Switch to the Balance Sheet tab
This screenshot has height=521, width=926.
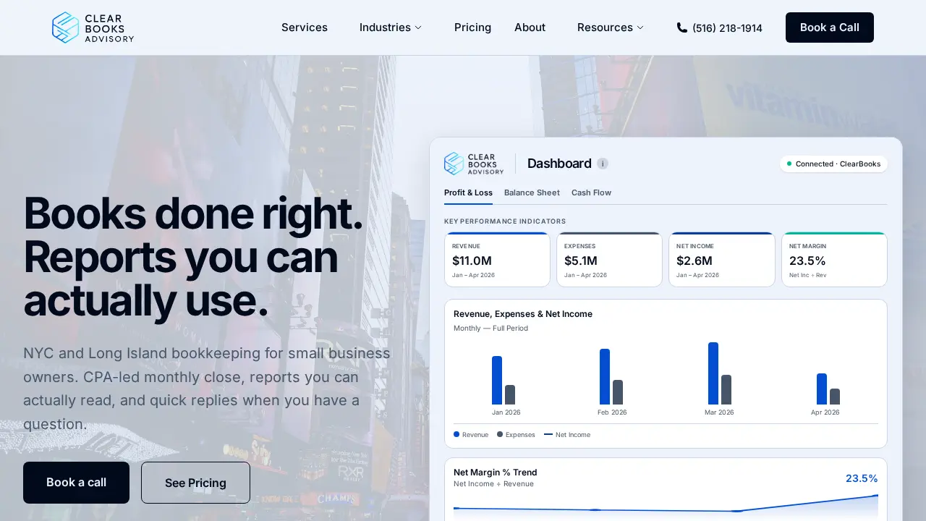532,193
